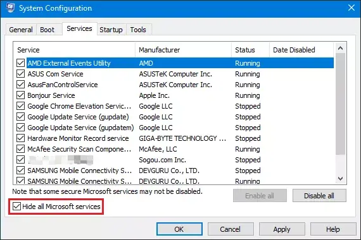Click the scrollbar down arrow
This screenshot has height=240, width=361.
click(340, 178)
